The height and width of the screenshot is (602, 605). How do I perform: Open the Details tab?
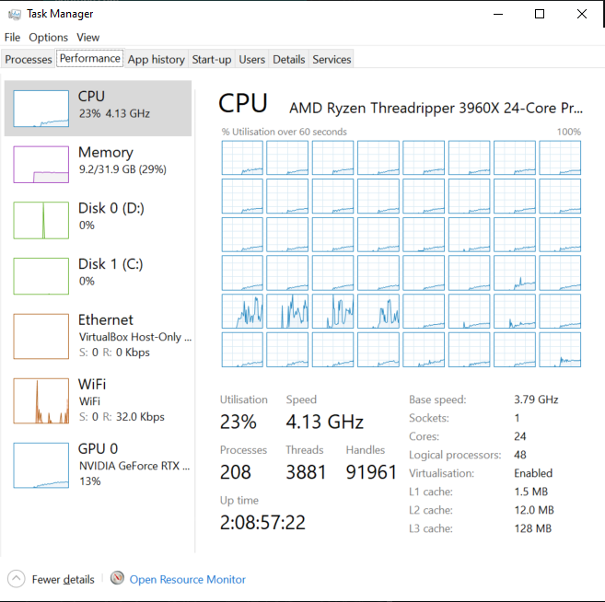pyautogui.click(x=288, y=60)
